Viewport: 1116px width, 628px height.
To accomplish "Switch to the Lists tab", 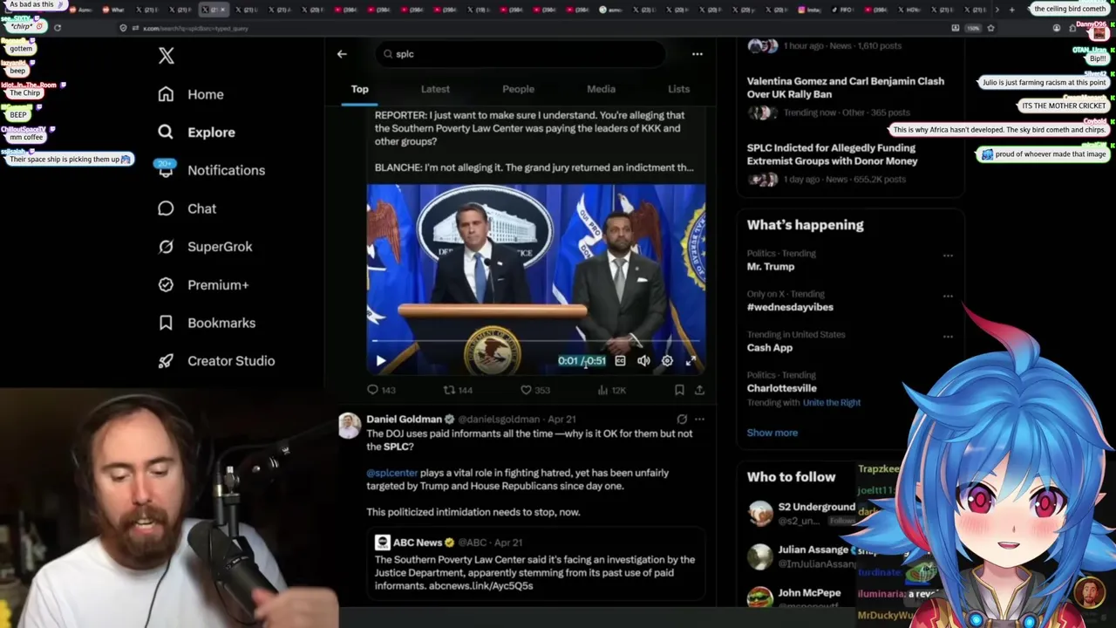I will click(678, 89).
